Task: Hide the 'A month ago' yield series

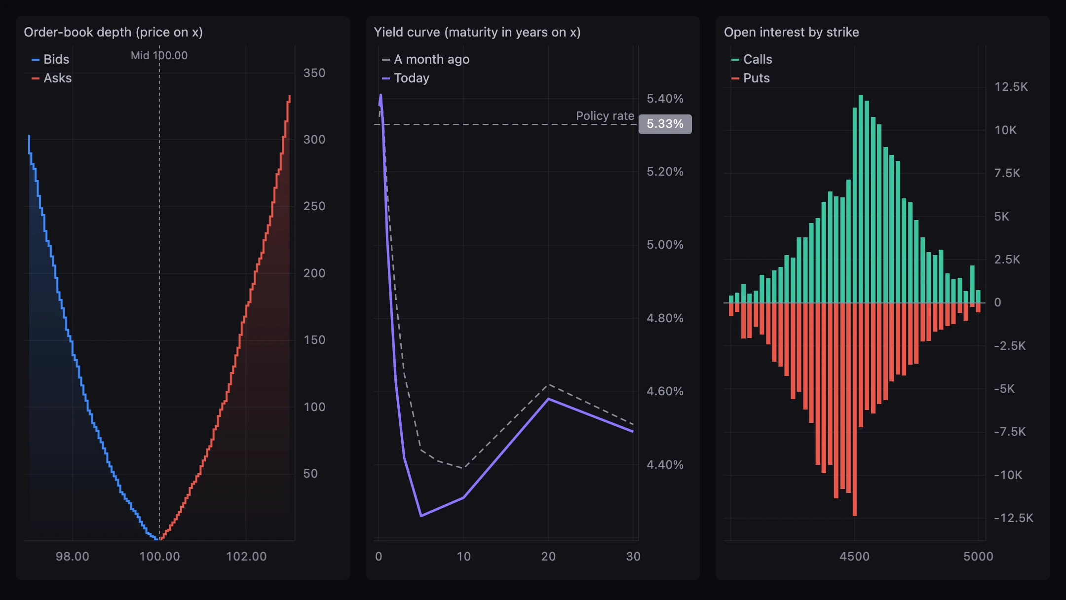Action: point(425,59)
